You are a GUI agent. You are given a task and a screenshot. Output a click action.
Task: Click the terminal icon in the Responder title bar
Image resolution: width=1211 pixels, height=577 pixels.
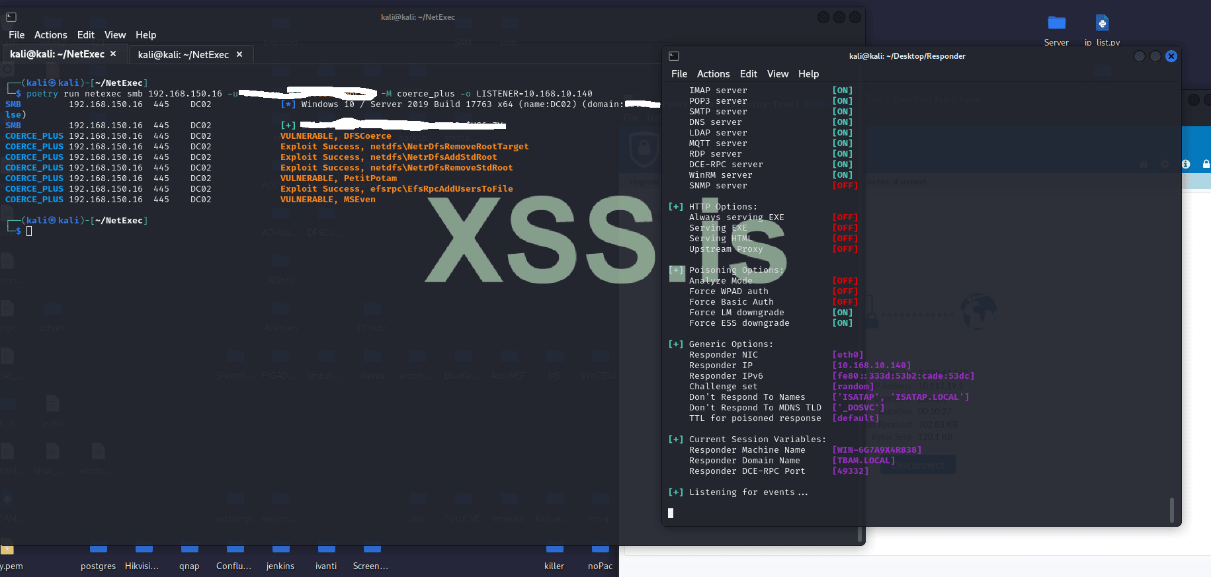point(674,56)
